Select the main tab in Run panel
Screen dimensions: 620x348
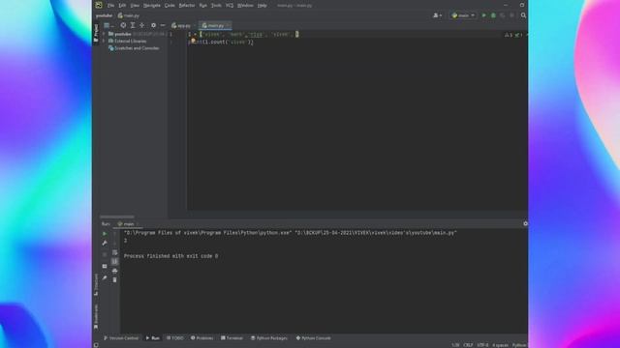point(126,223)
